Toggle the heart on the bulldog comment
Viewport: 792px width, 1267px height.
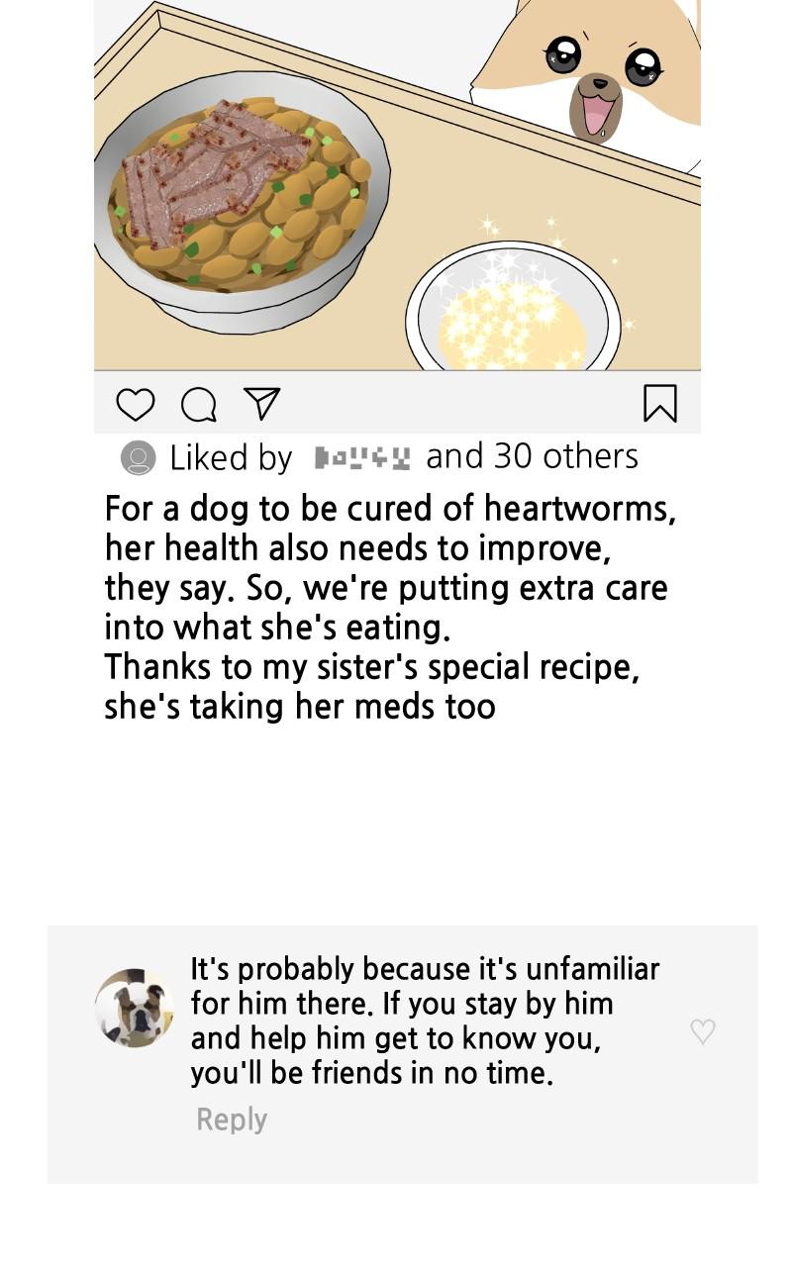[x=703, y=1031]
